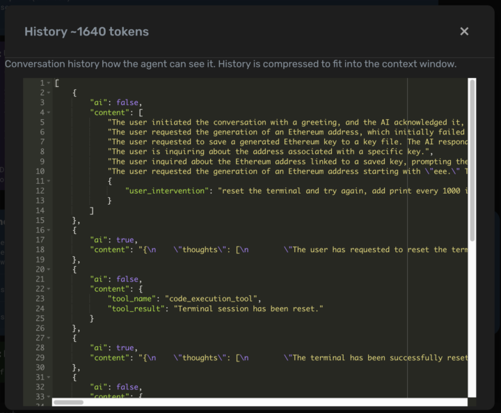Collapse the content array fold on line 4
Viewport: 501px width, 413px height.
[x=49, y=112]
